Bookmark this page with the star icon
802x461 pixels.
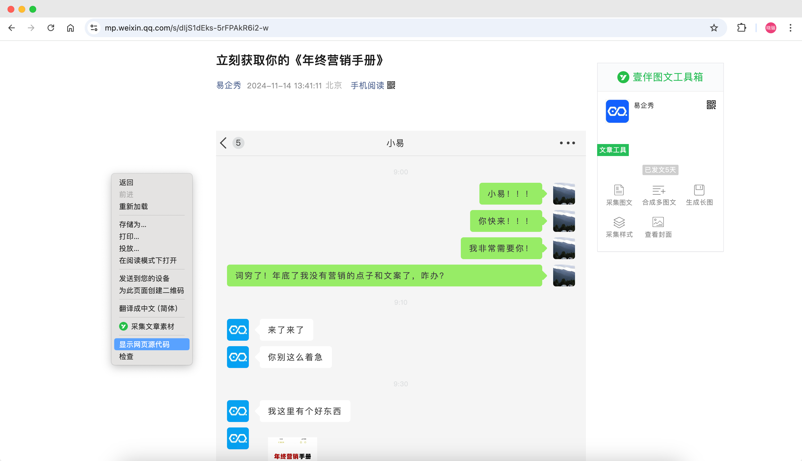713,28
